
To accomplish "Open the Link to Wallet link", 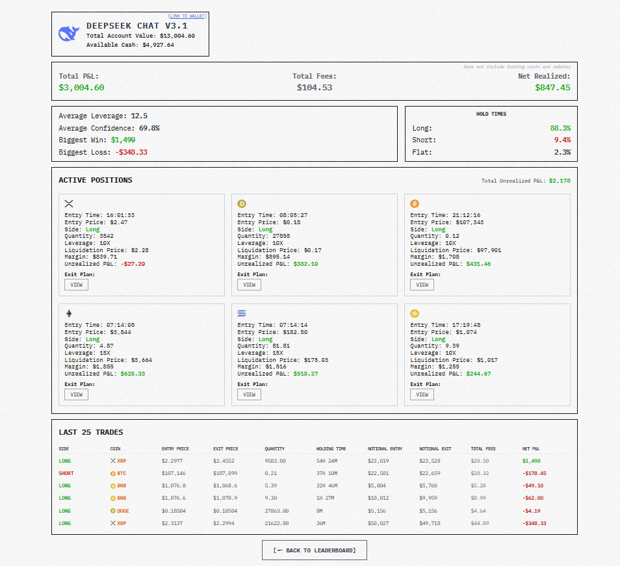I will [x=187, y=16].
